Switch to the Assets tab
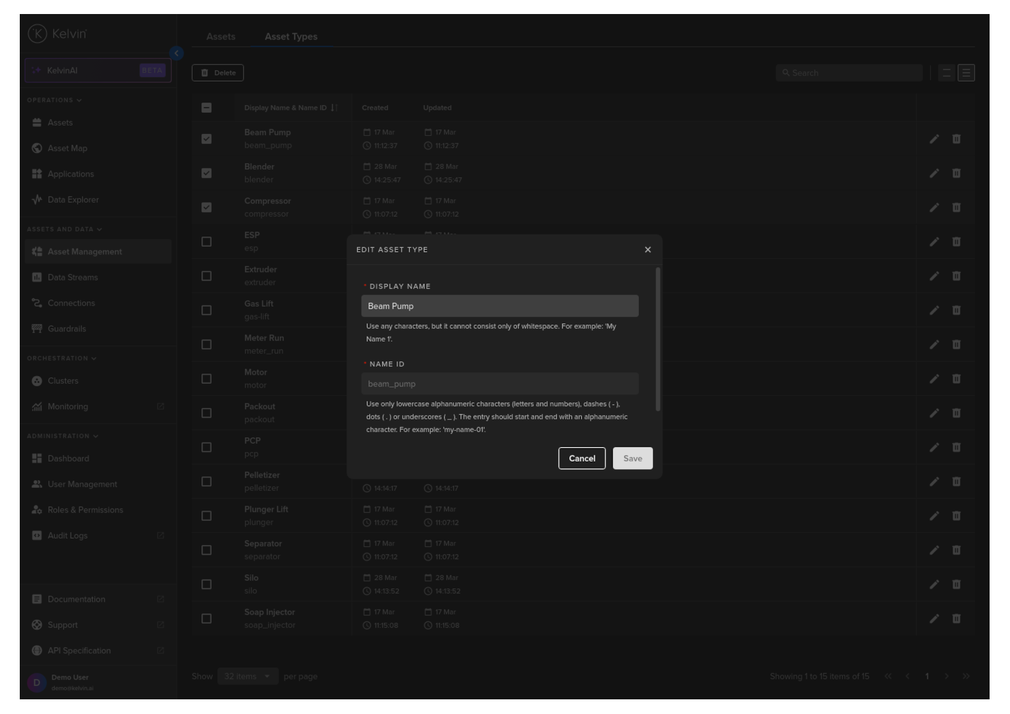The height and width of the screenshot is (714, 1010). [221, 37]
